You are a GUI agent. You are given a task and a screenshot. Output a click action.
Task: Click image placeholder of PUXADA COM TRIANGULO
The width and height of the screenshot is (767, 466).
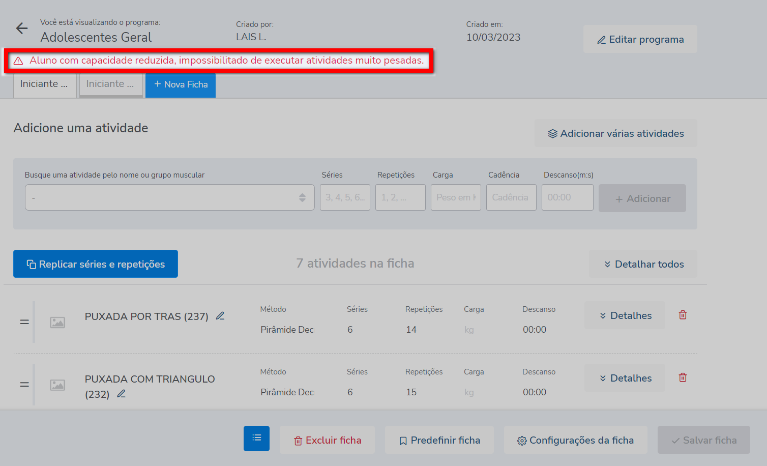click(57, 385)
